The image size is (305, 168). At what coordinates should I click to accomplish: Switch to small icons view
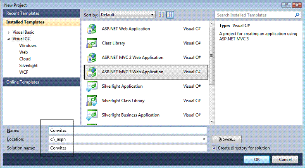point(162,15)
